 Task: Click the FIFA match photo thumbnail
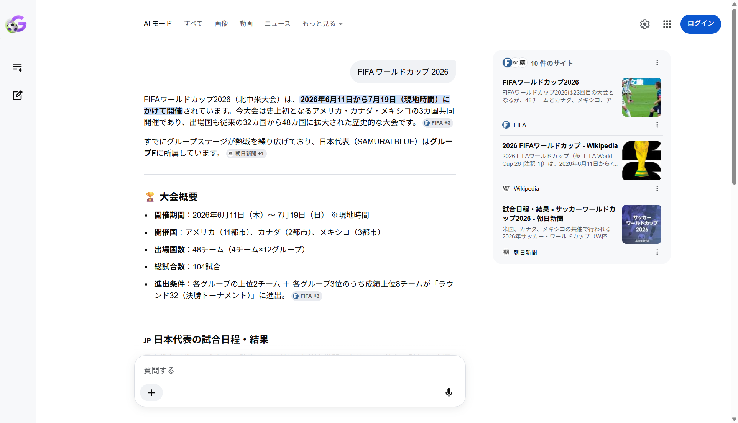pos(642,97)
